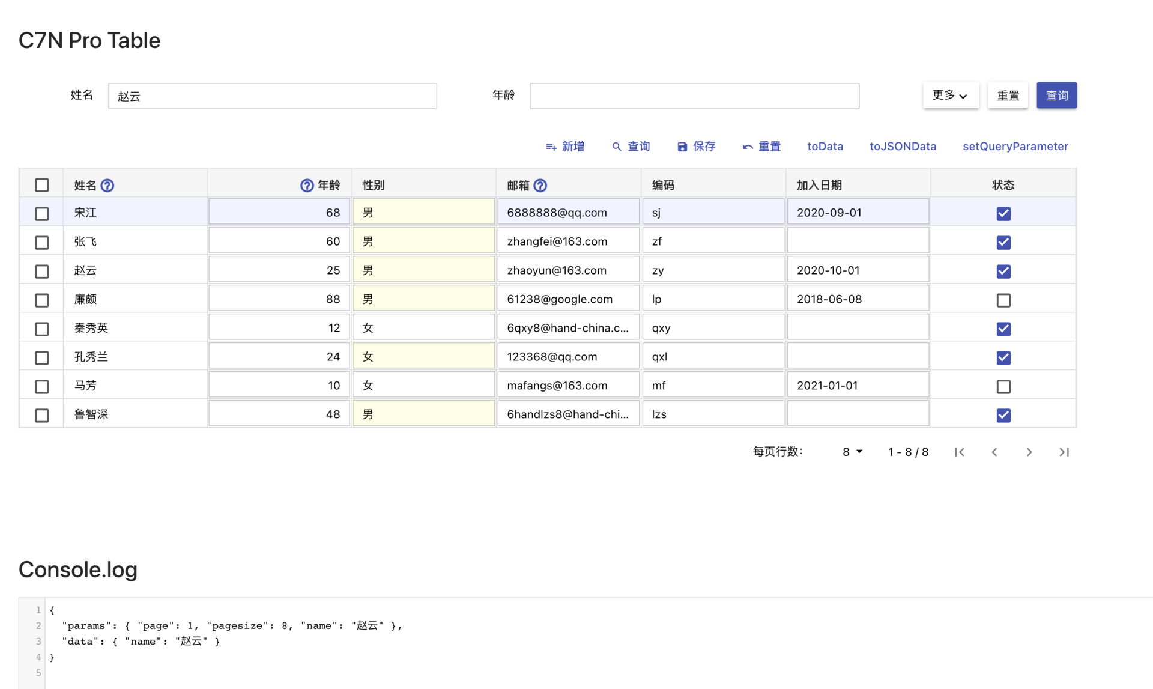Uncheck 状态 checkbox on 张飞's row
The height and width of the screenshot is (689, 1153).
coord(1003,243)
